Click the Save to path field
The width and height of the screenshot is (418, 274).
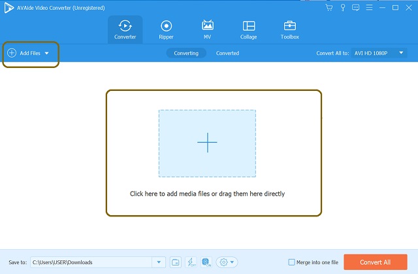click(x=91, y=262)
